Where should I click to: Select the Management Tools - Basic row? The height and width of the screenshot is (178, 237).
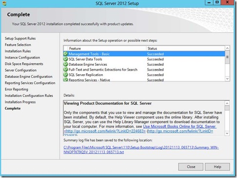point(144,54)
